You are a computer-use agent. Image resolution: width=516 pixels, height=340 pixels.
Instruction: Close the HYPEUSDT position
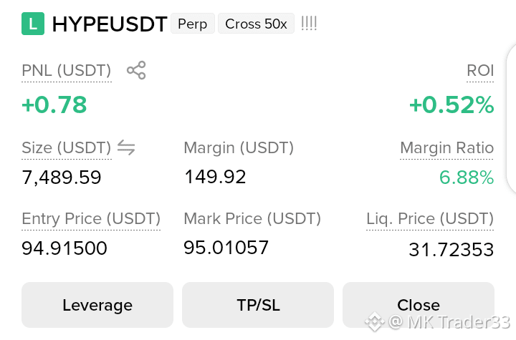click(x=419, y=305)
